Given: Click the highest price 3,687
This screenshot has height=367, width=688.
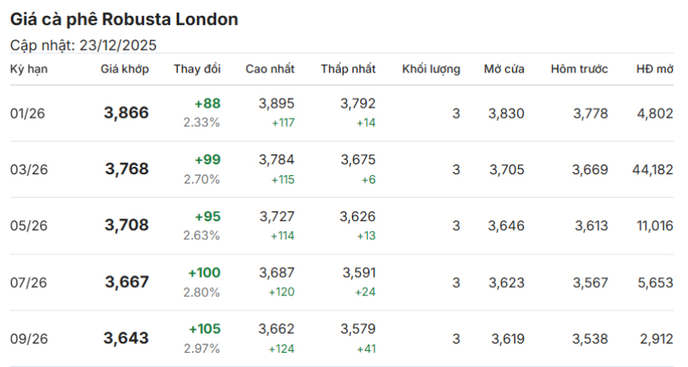Looking at the screenshot, I should [x=276, y=273].
